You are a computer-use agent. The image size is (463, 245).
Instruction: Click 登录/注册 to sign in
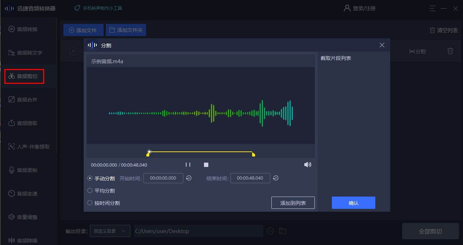pyautogui.click(x=359, y=8)
